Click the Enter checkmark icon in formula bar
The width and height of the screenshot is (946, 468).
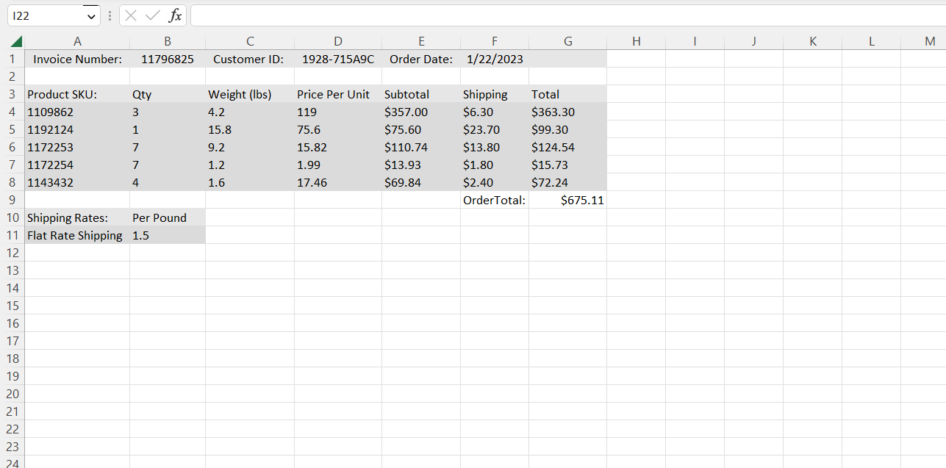tap(153, 15)
